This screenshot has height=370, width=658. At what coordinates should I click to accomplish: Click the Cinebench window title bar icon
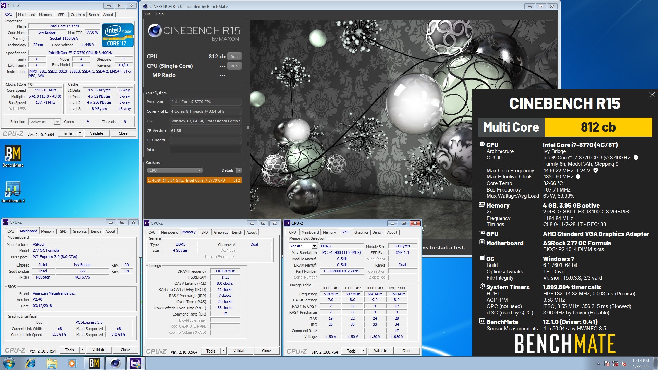(x=145, y=6)
